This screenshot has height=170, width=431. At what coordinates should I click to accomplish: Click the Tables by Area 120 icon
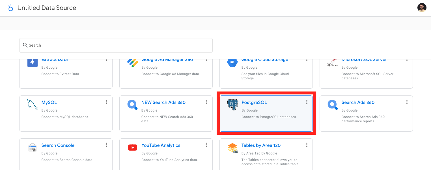pyautogui.click(x=232, y=148)
